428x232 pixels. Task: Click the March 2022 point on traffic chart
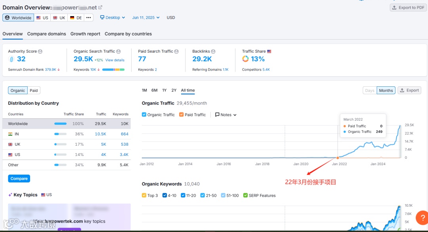[338, 158]
